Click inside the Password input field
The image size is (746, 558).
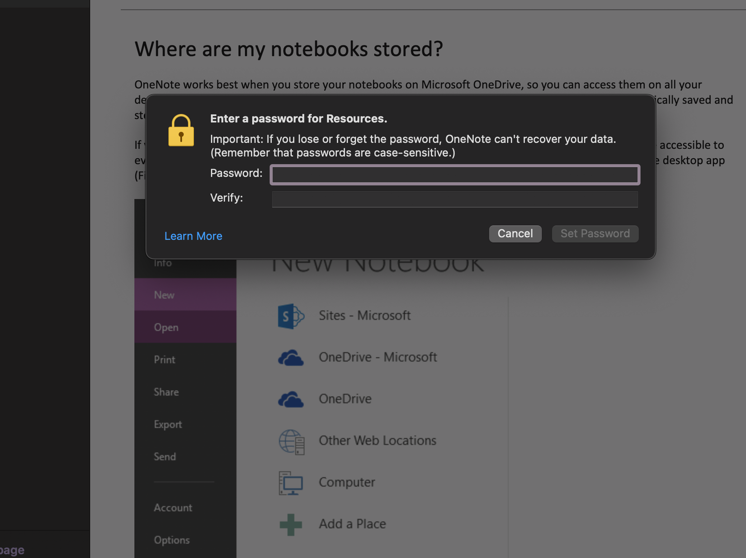(454, 175)
